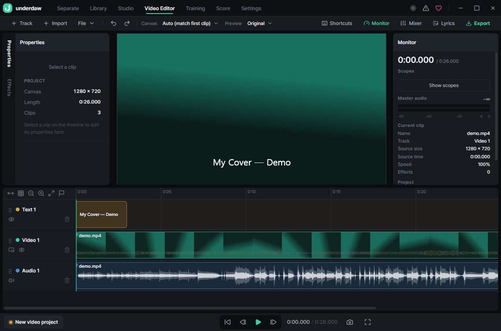Click the Import button
Image resolution: width=501 pixels, height=331 pixels.
coord(55,23)
